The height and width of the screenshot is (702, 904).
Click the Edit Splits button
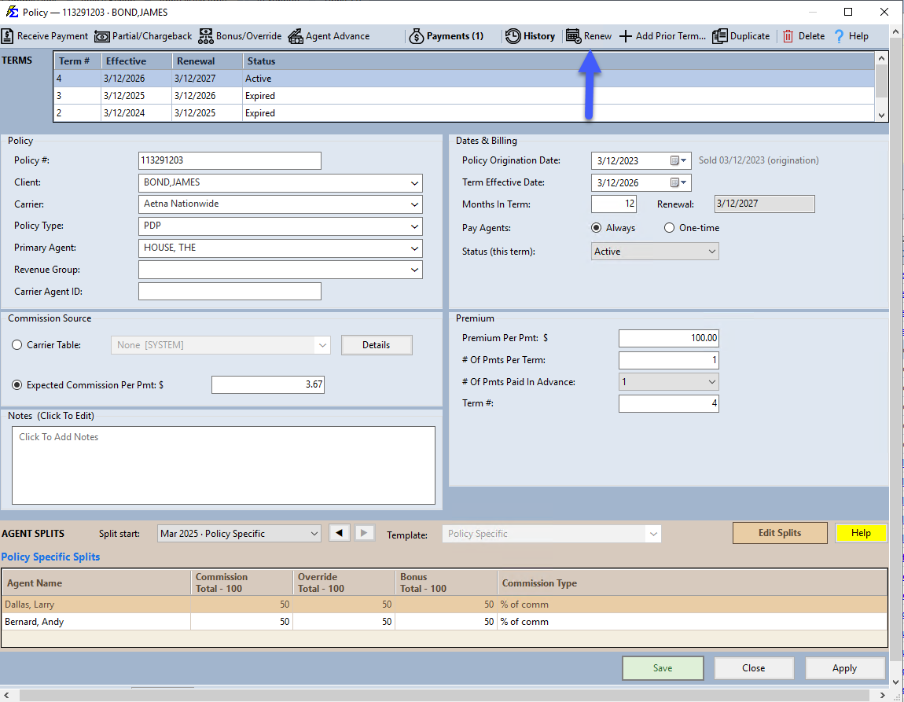point(780,533)
